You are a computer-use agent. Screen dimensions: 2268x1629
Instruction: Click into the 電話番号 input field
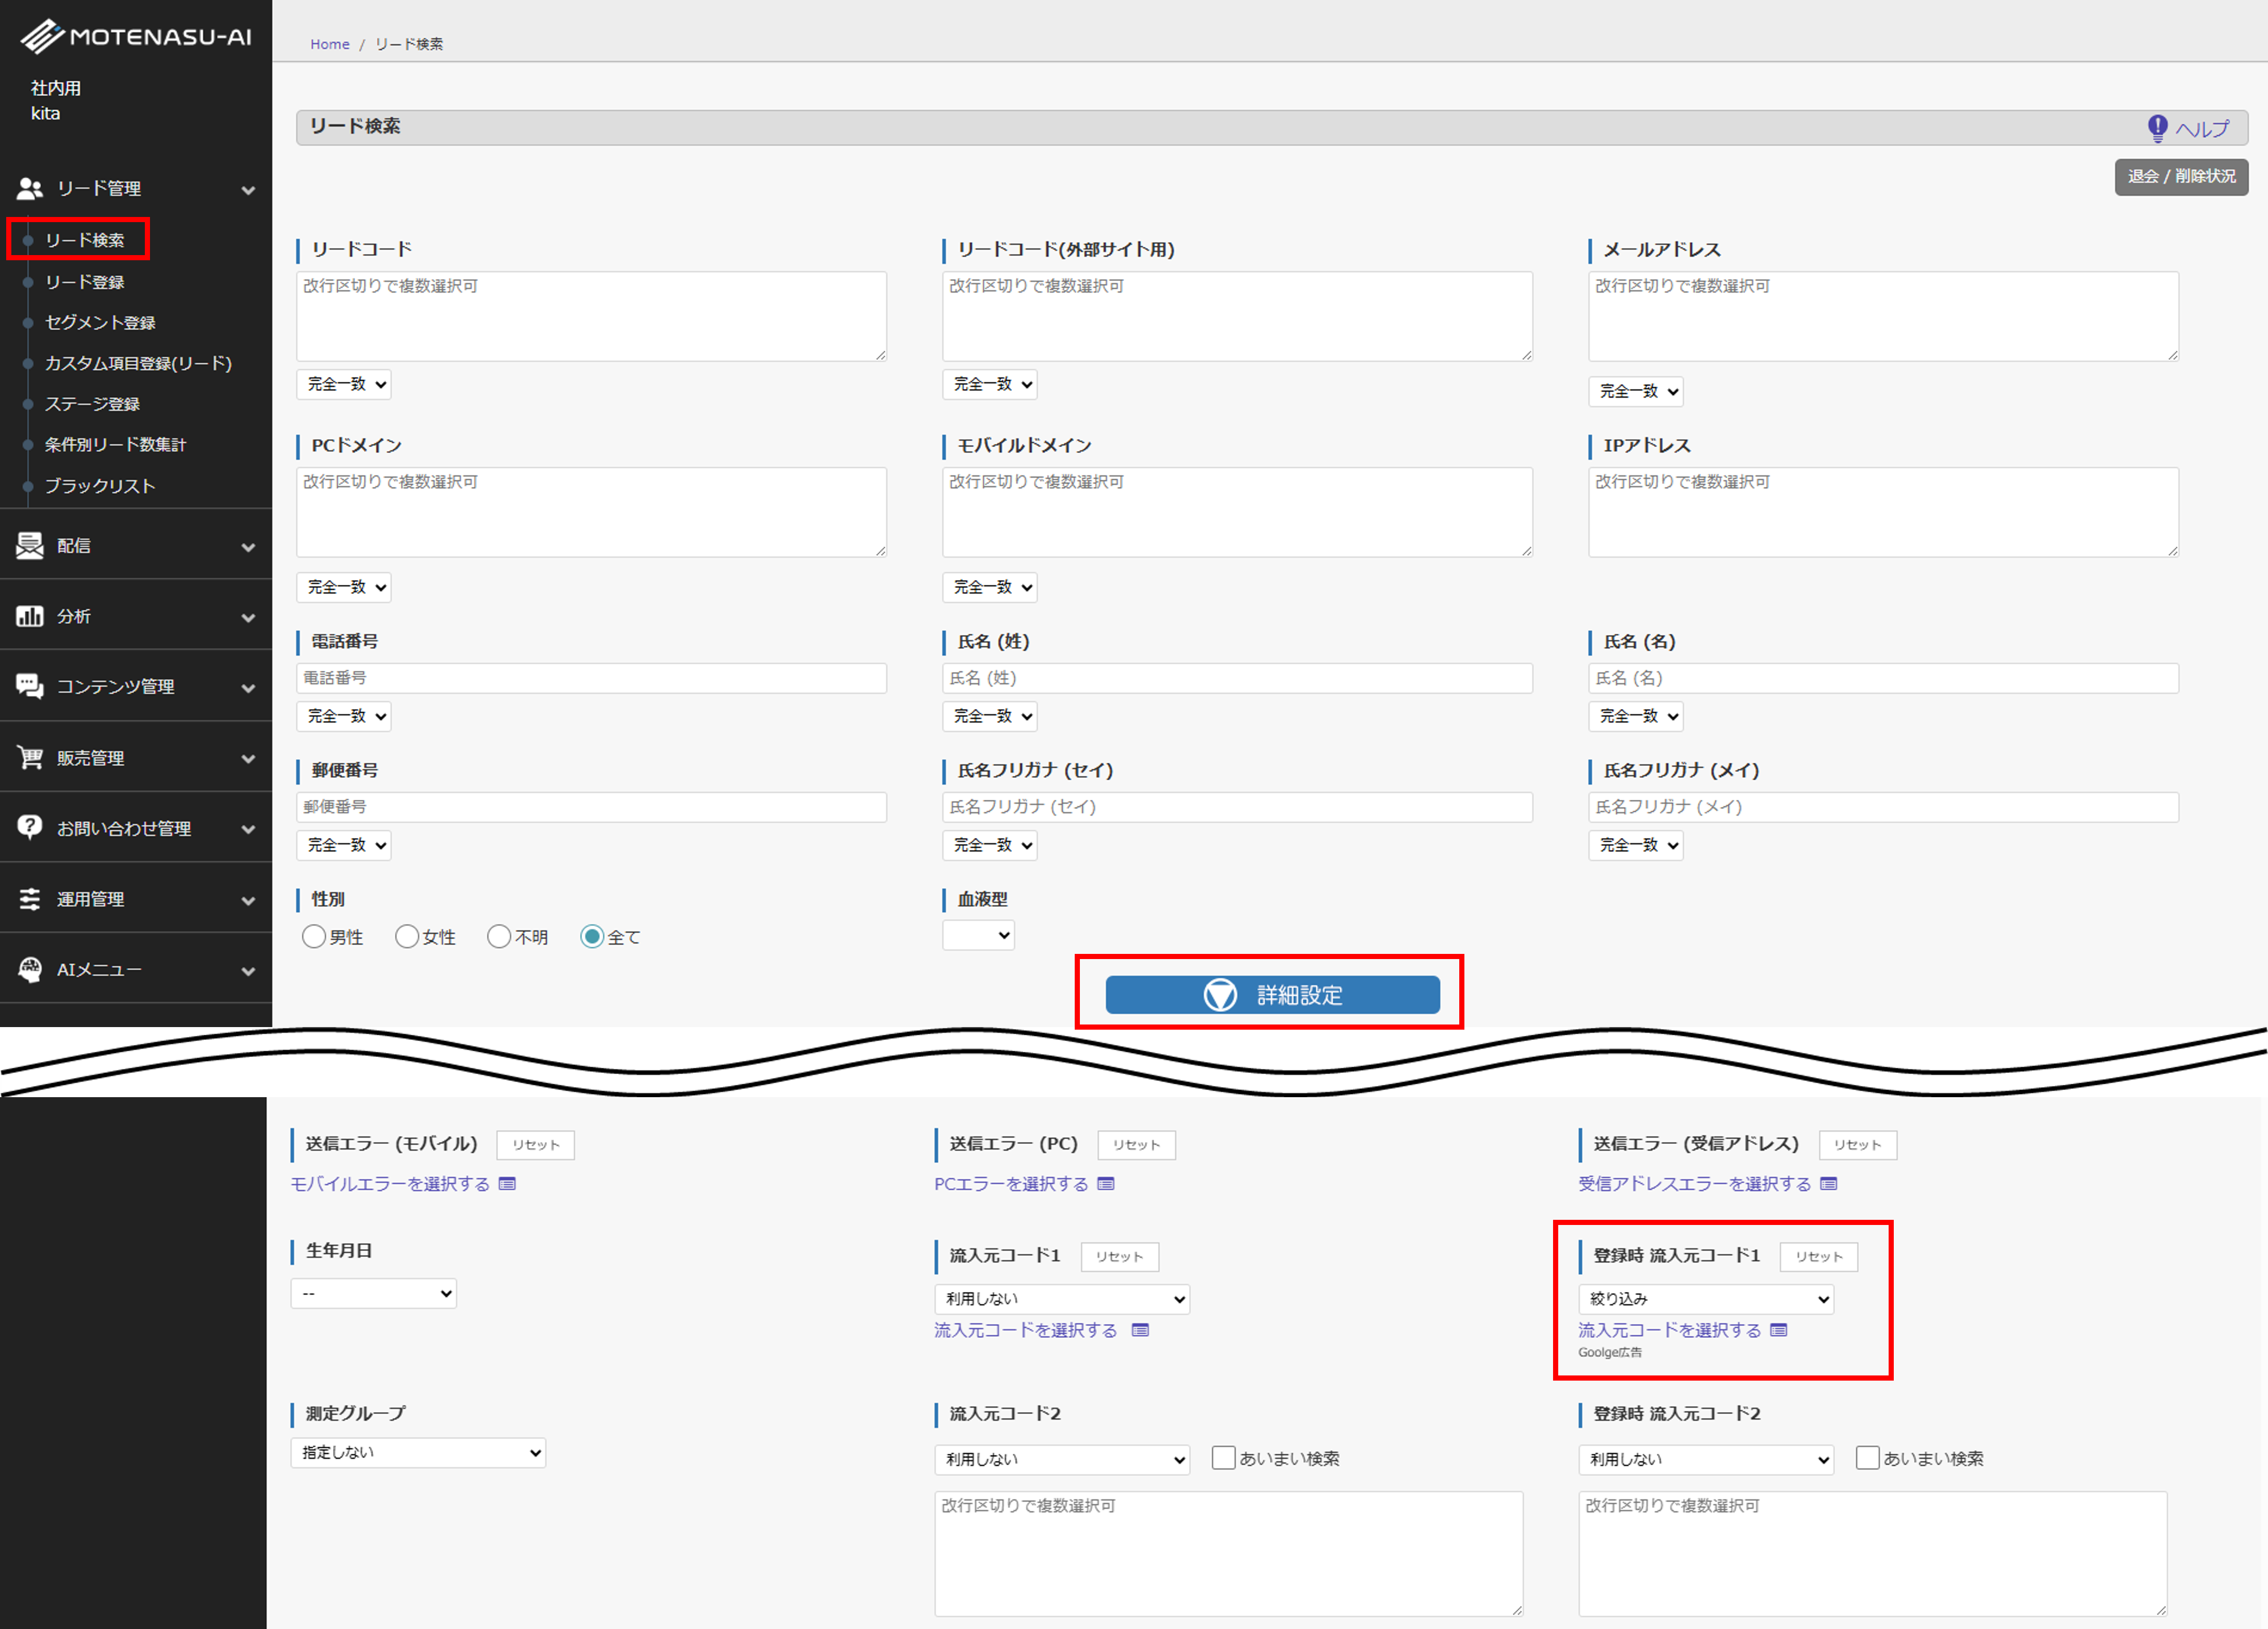coord(591,678)
